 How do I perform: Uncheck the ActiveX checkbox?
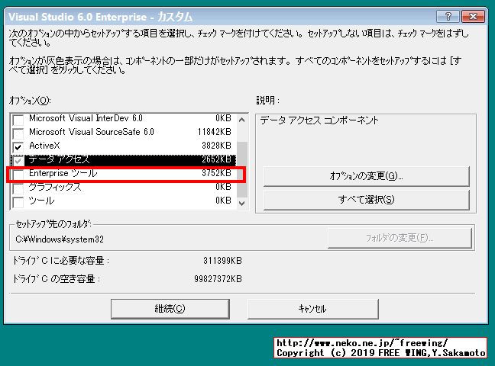(x=18, y=147)
